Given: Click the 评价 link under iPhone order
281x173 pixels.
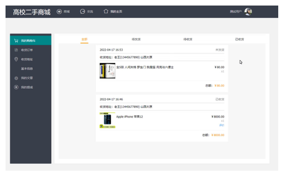Looking at the screenshot, I should click(x=222, y=125).
